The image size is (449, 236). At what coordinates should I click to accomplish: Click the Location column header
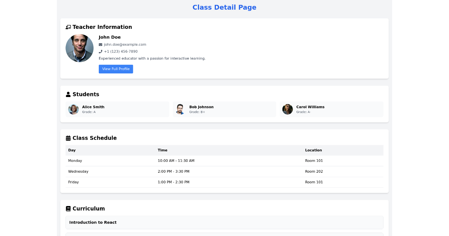313,150
